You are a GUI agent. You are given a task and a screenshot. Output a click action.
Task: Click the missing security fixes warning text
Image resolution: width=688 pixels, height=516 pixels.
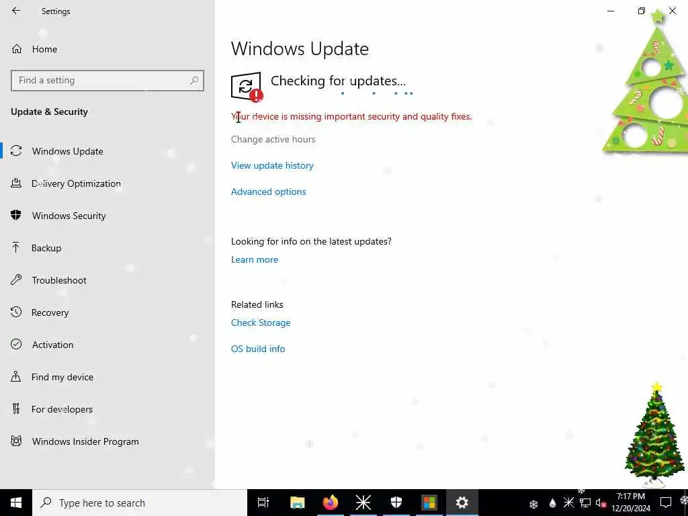(351, 117)
